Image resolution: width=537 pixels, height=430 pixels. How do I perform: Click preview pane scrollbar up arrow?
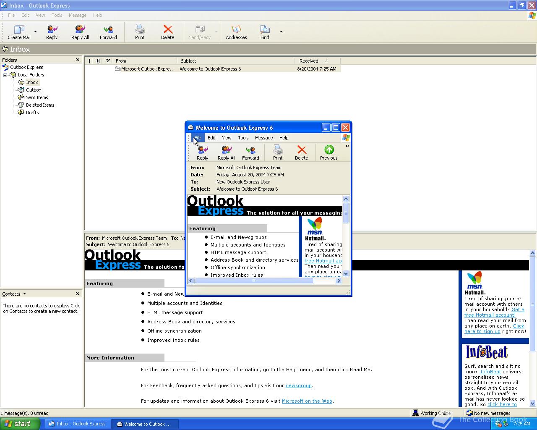point(533,253)
